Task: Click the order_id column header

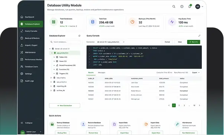Action: click(91, 78)
